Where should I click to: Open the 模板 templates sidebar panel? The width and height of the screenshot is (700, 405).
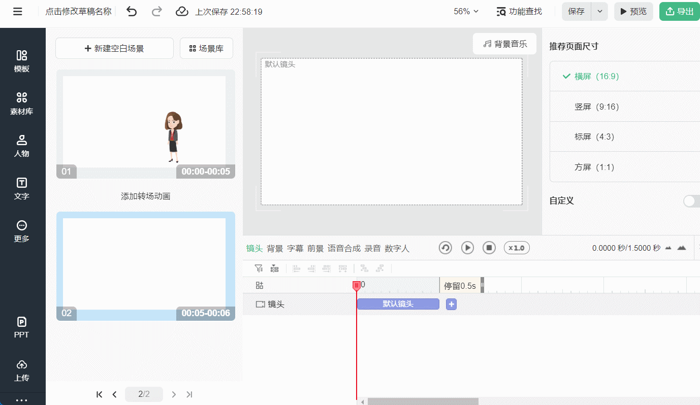22,61
